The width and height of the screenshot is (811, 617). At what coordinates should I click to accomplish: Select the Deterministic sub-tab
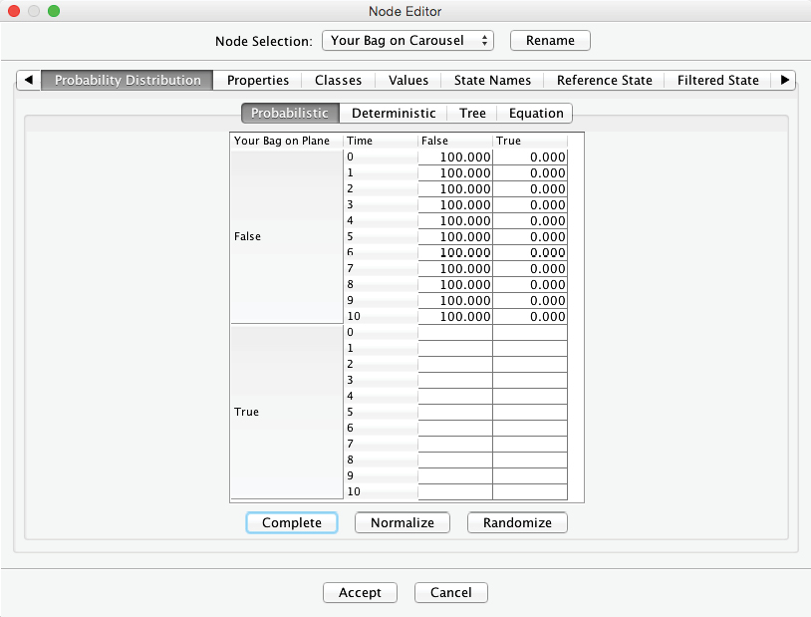click(394, 113)
